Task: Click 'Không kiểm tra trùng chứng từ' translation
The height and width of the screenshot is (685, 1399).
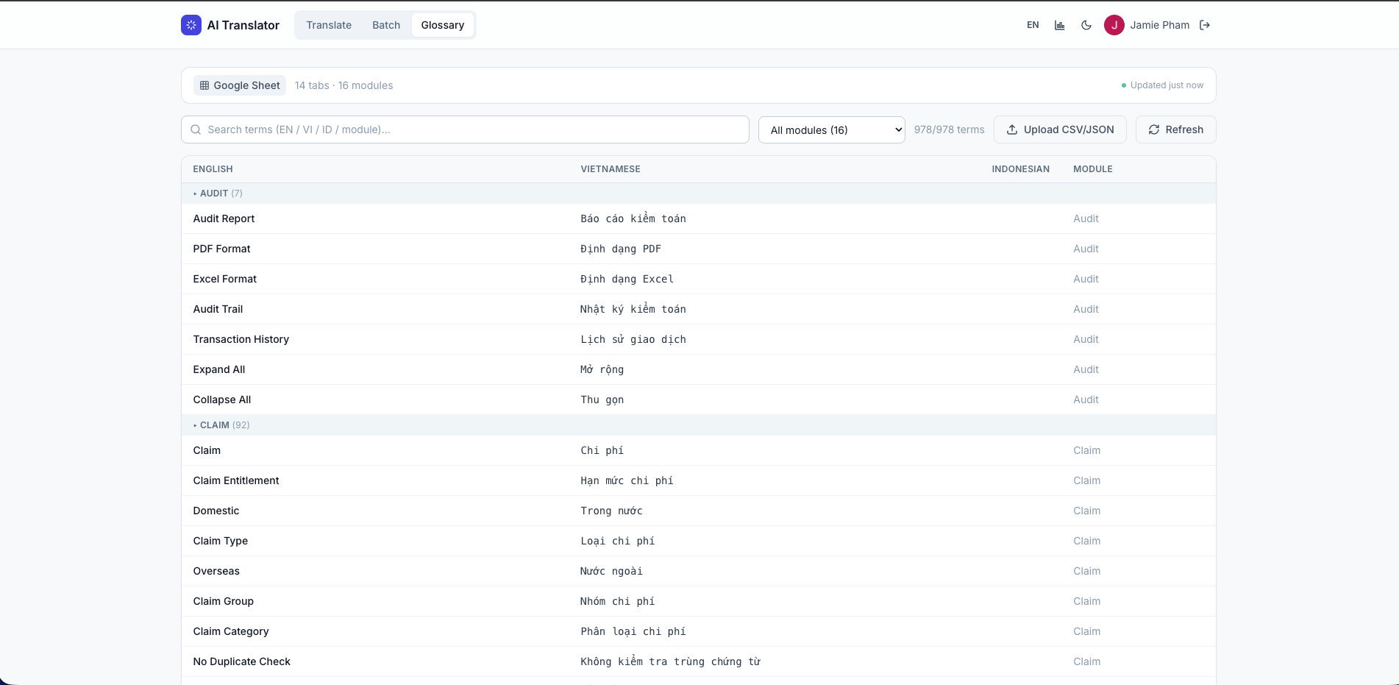Action: point(671,661)
